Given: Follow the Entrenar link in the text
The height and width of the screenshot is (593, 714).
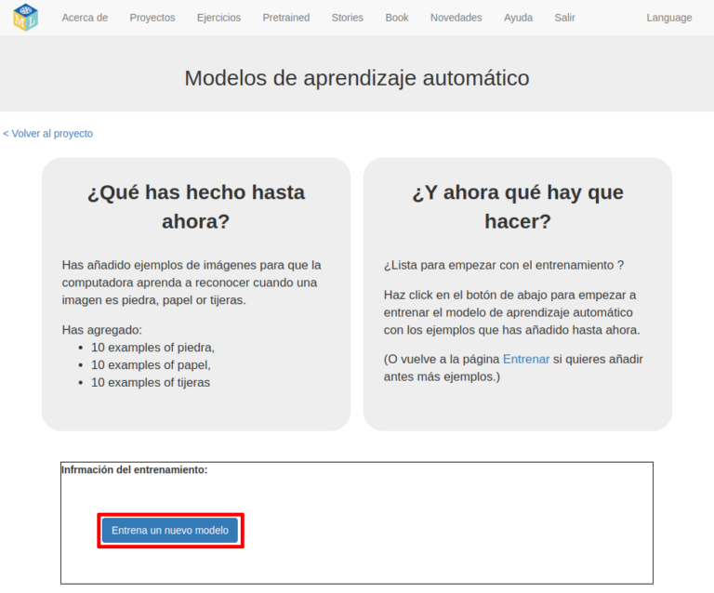Looking at the screenshot, I should click(x=526, y=359).
